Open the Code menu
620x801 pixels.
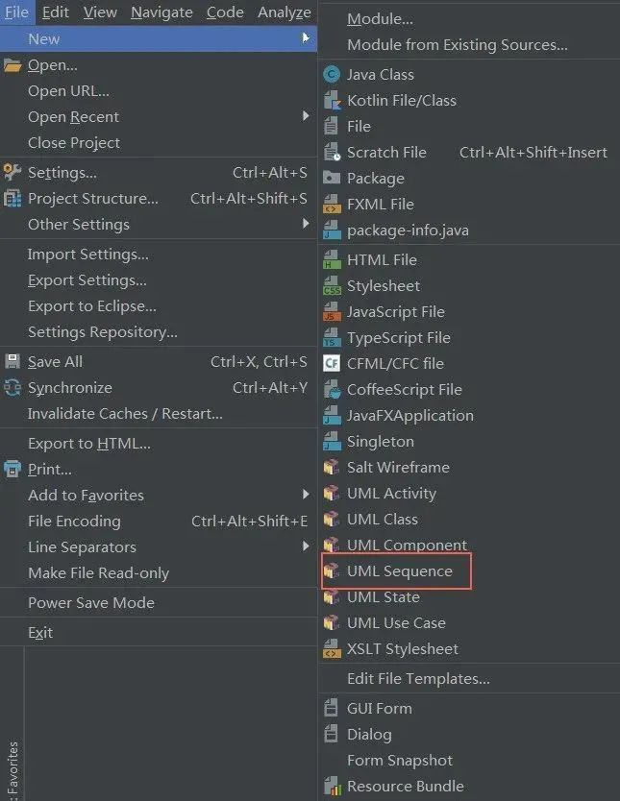225,12
